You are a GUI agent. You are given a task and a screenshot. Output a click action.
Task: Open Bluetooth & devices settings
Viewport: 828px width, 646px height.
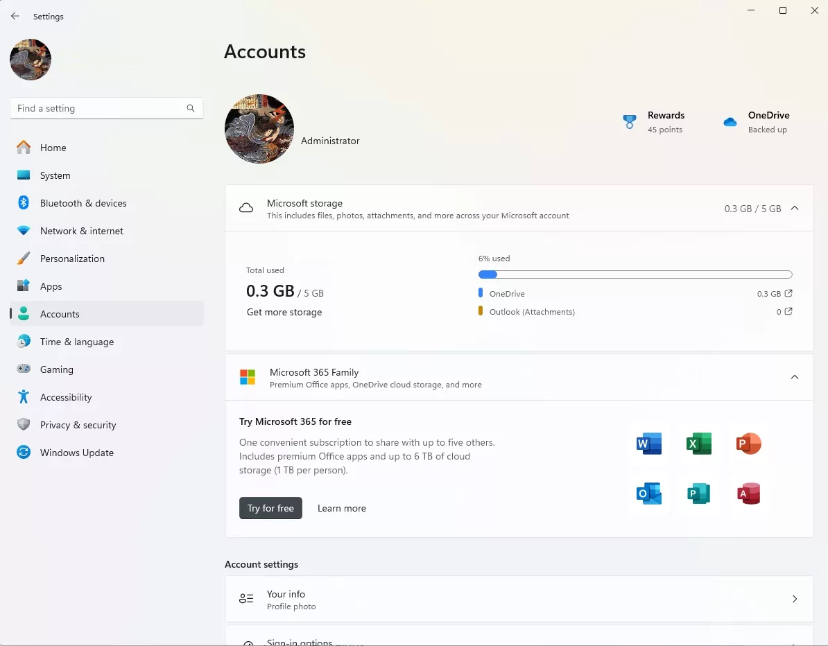pos(107,203)
